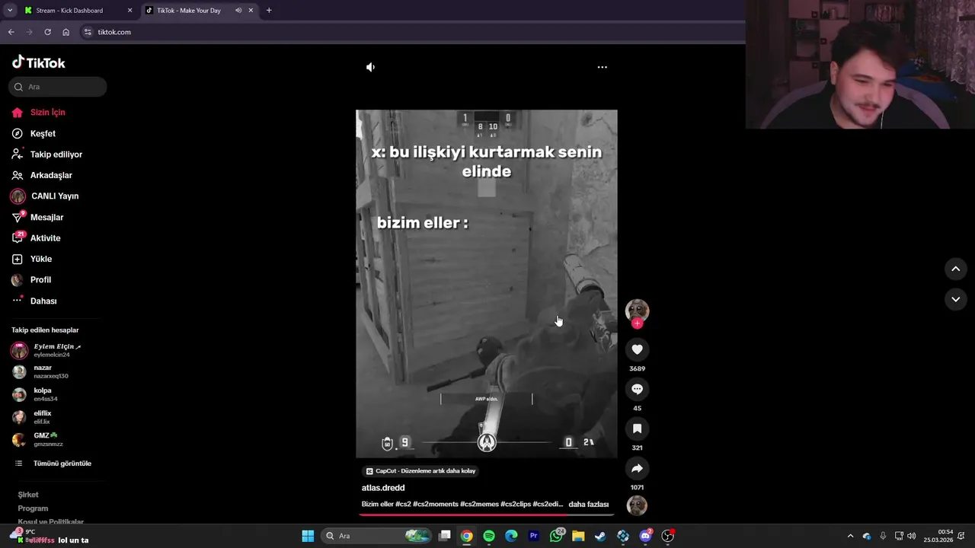Open the sound disc avatar below share
This screenshot has width=975, height=548.
point(637,505)
